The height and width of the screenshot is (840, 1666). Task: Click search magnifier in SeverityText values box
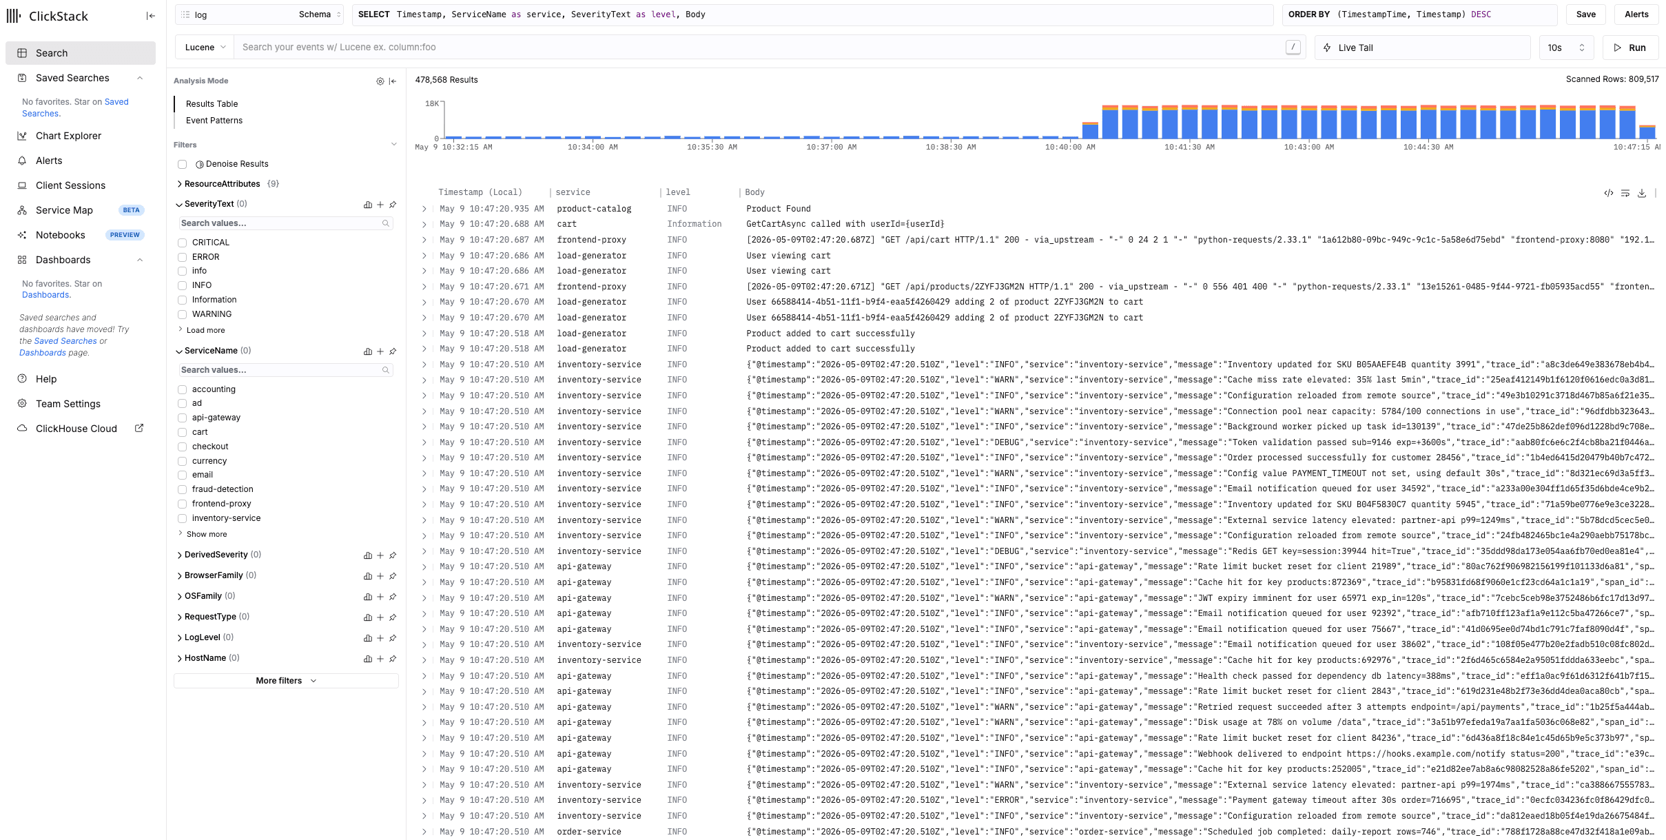(x=386, y=223)
